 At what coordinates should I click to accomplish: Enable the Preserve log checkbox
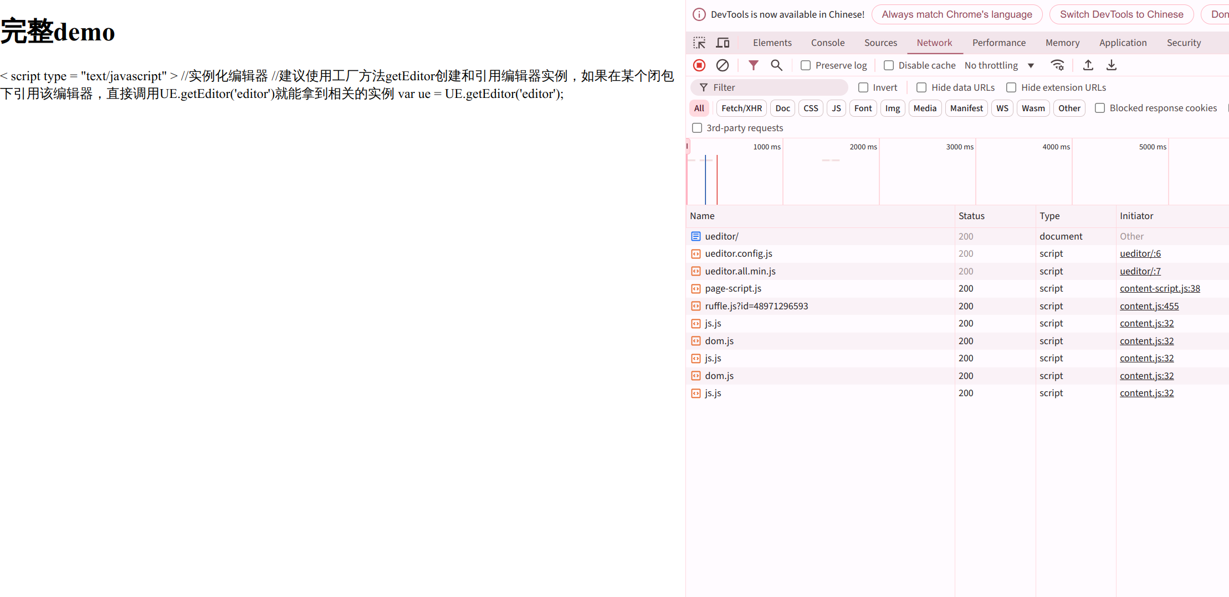[806, 65]
